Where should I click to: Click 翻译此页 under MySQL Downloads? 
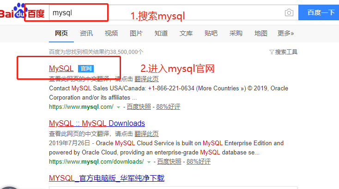click(146, 134)
